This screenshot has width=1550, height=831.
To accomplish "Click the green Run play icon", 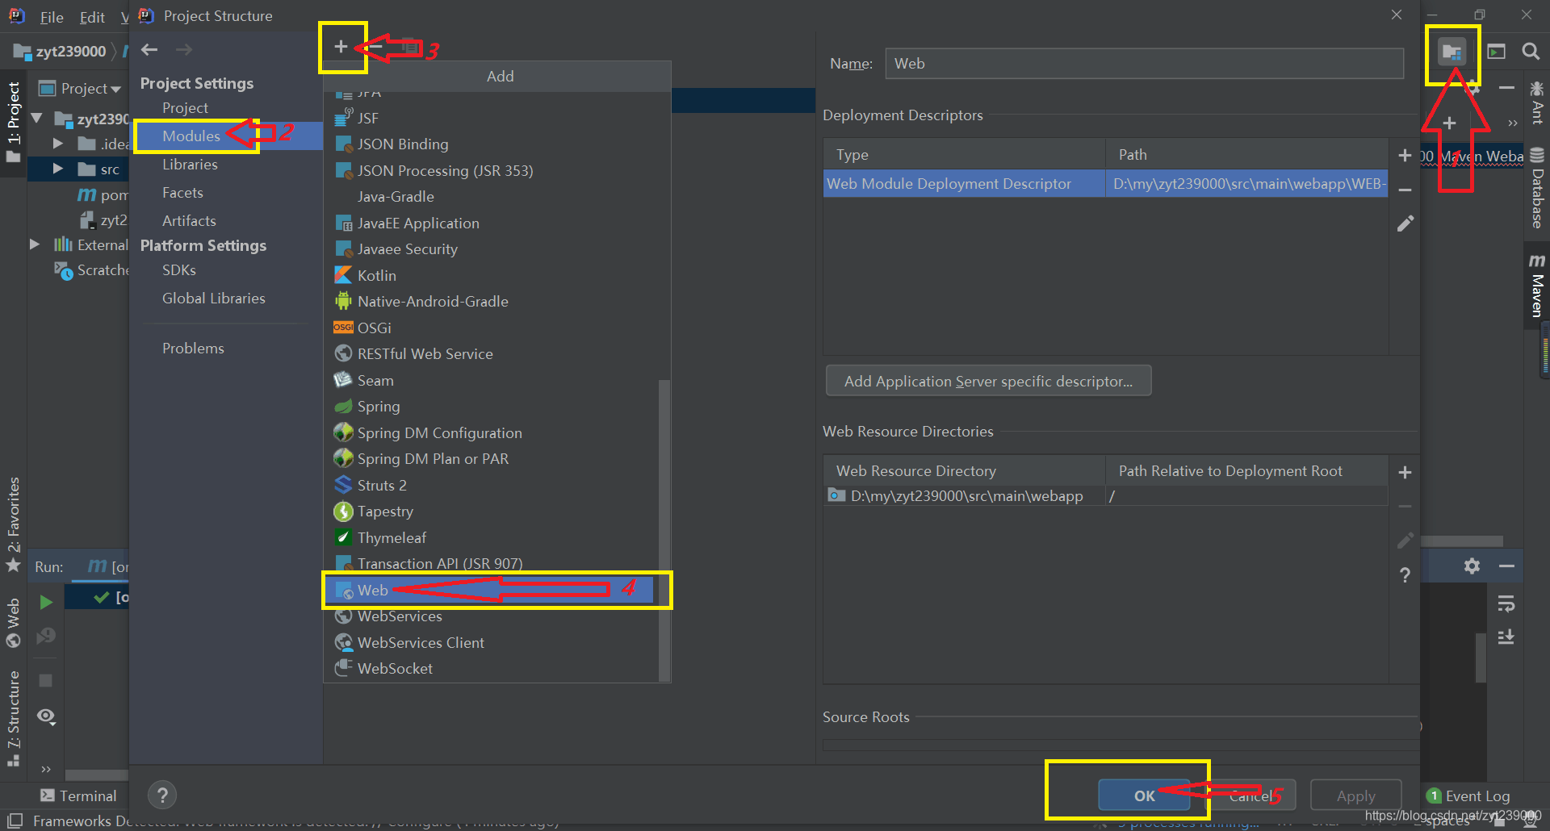I will 46,602.
